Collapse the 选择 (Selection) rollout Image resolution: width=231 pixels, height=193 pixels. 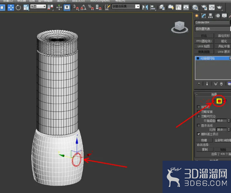coord(214,94)
